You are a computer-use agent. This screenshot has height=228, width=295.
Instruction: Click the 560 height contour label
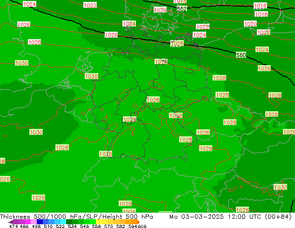[x=241, y=55]
